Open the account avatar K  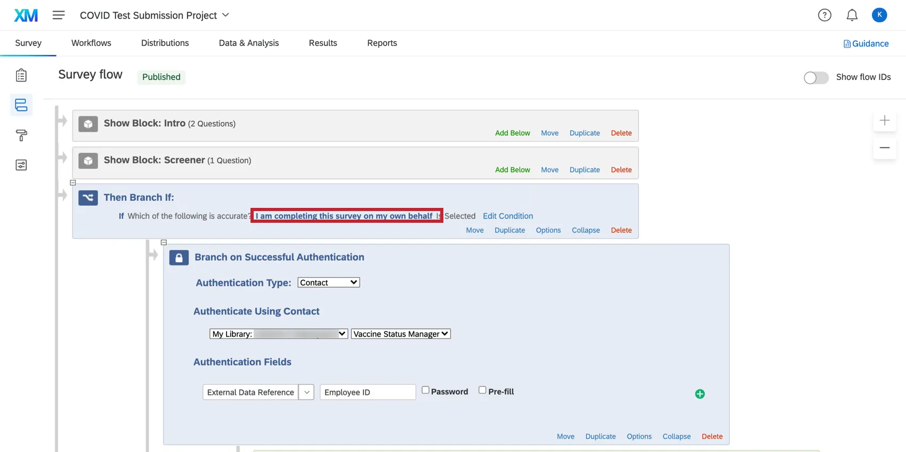(x=879, y=15)
